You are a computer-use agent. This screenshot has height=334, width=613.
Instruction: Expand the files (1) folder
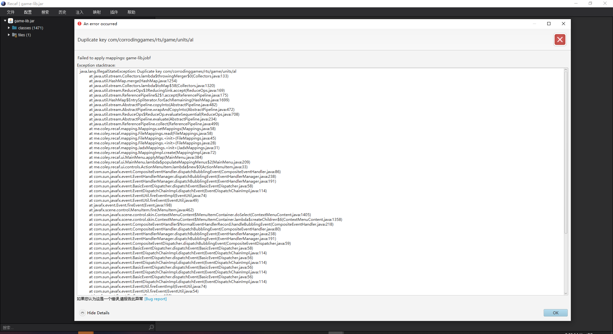(9, 35)
